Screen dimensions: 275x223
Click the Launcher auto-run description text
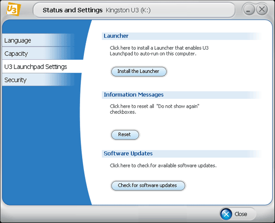pyautogui.click(x=159, y=51)
